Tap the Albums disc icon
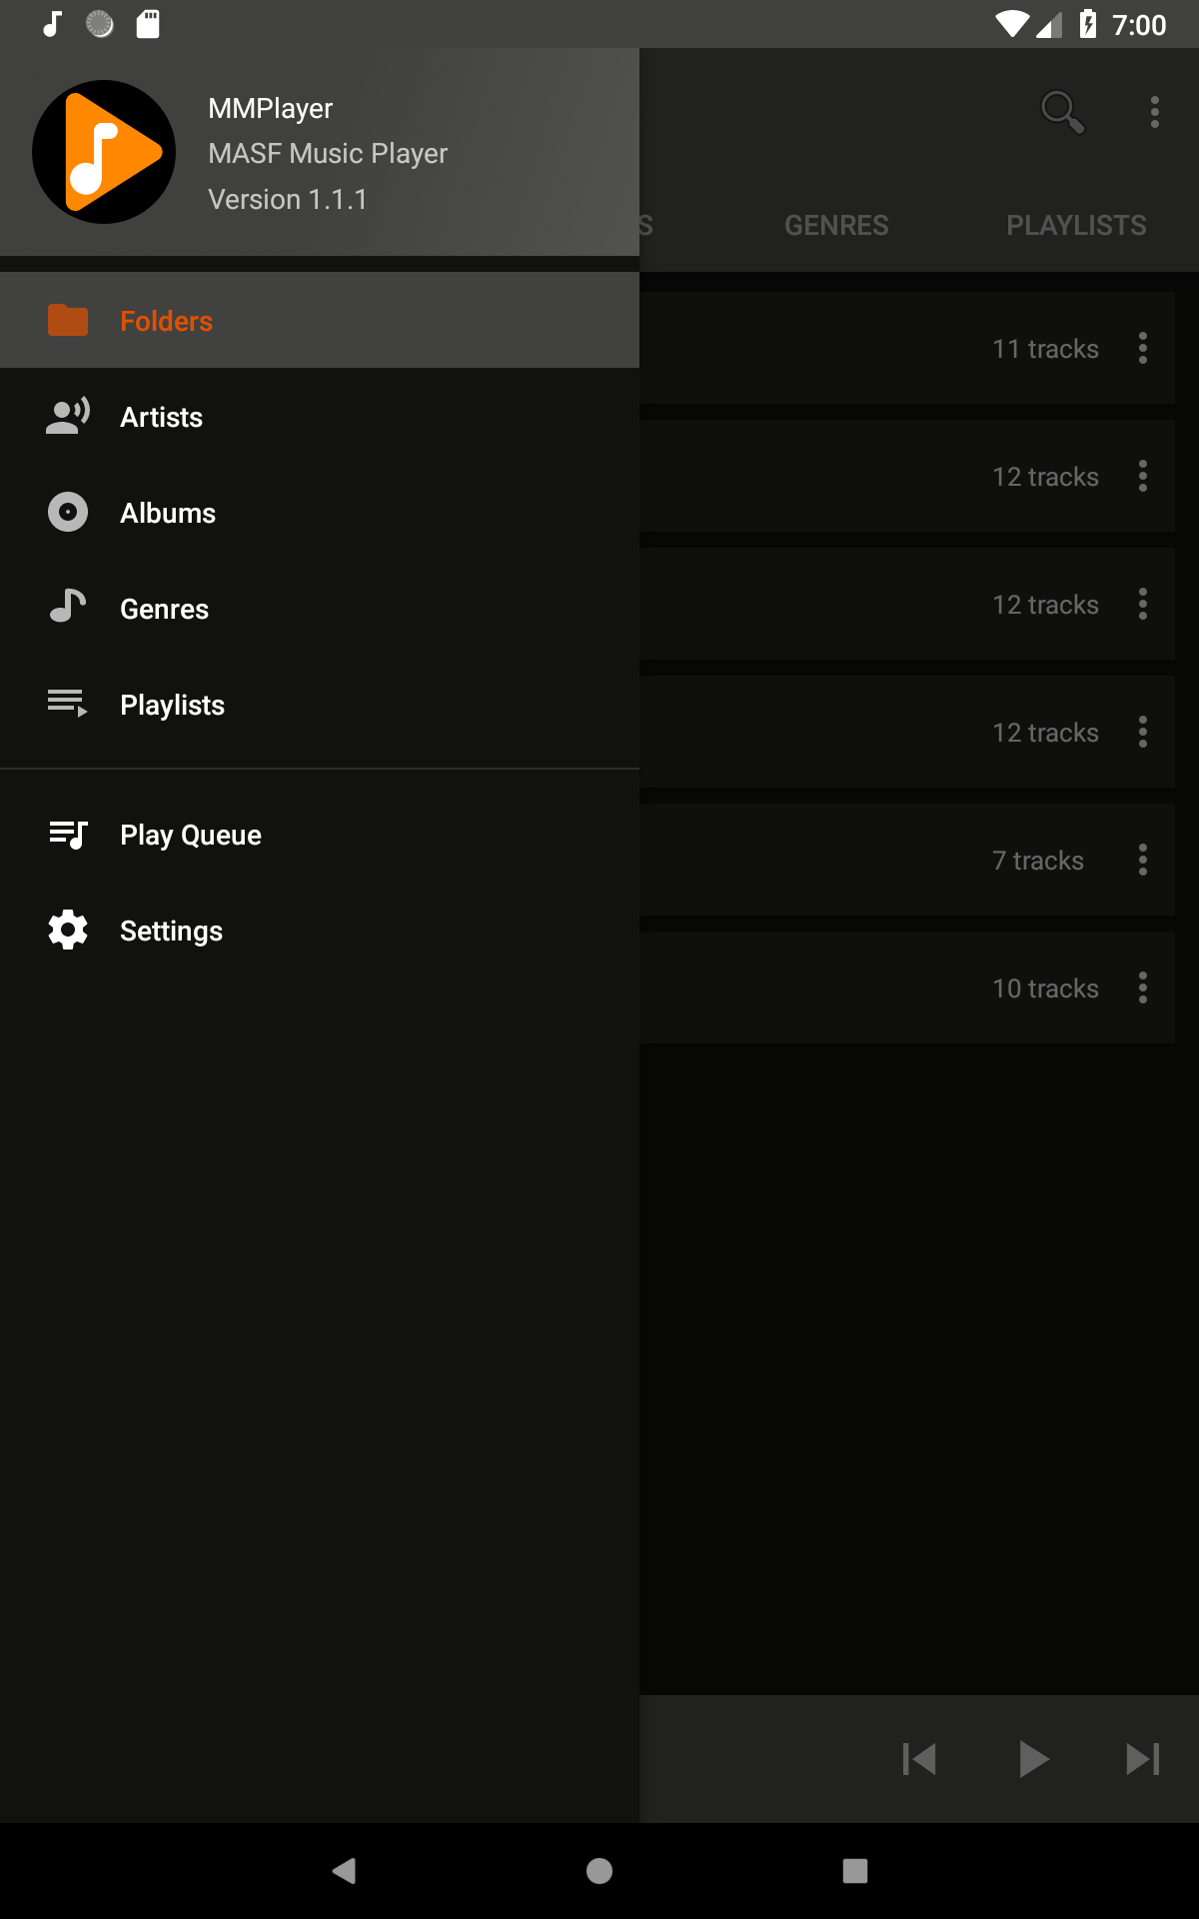The width and height of the screenshot is (1199, 1919). pos(68,513)
